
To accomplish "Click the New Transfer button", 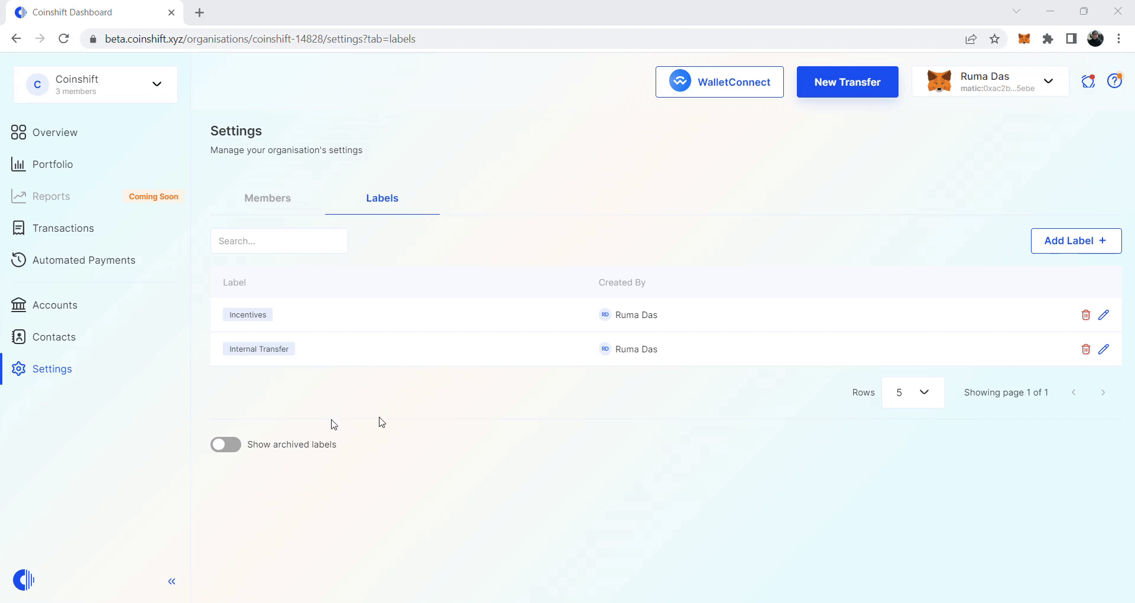I will (847, 82).
